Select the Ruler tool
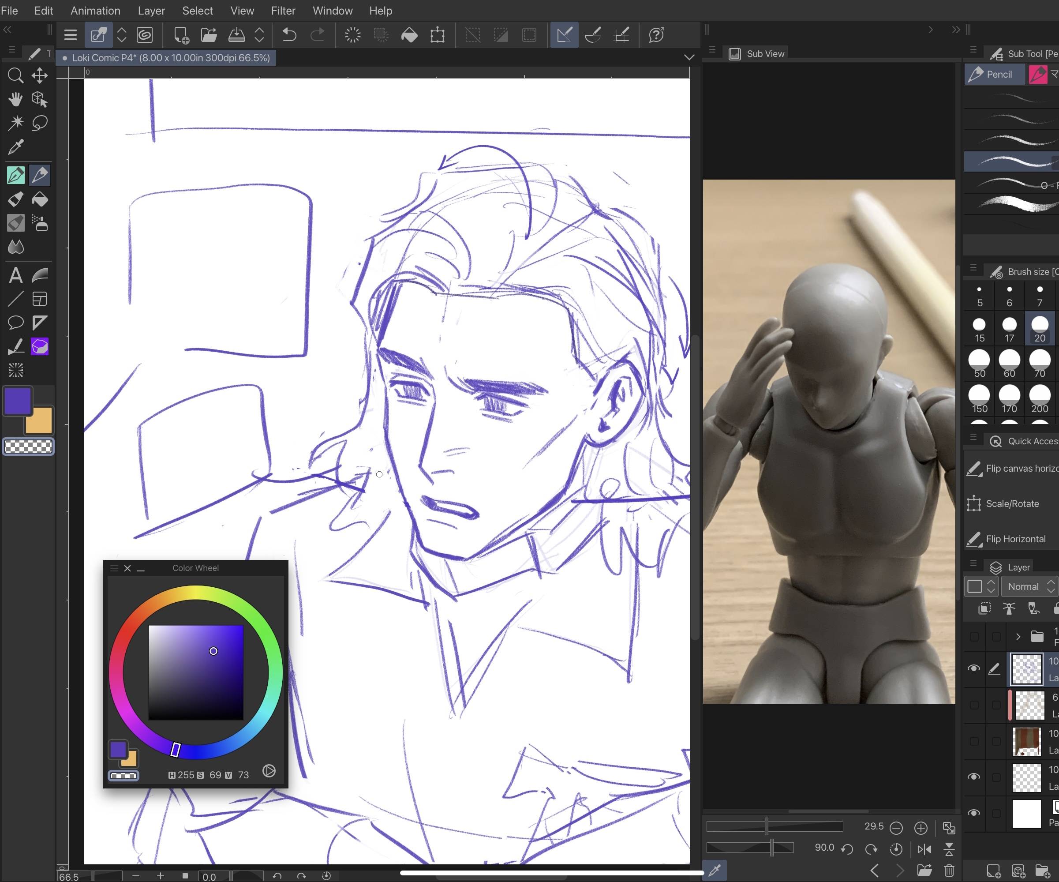1059x882 pixels. tap(40, 323)
